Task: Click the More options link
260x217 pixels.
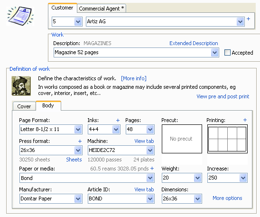Action: (x=227, y=198)
